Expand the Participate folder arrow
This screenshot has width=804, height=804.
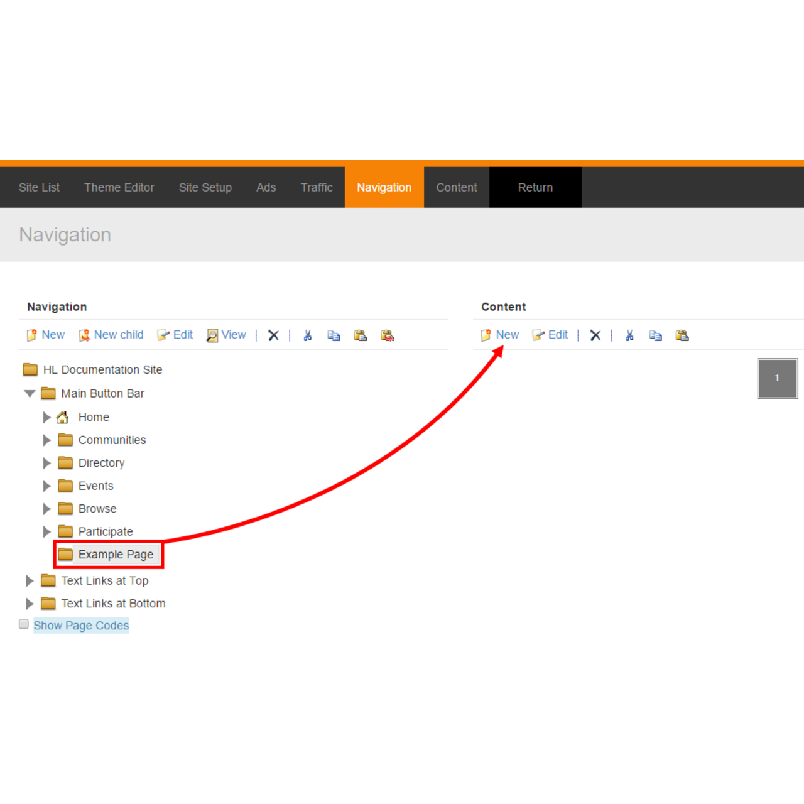[46, 532]
